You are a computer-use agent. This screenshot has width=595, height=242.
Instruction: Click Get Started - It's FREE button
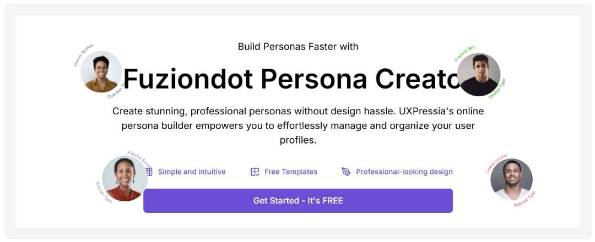click(298, 201)
